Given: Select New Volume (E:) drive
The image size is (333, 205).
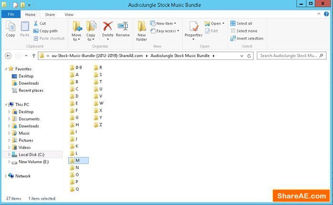Looking at the screenshot, I should (33, 162).
